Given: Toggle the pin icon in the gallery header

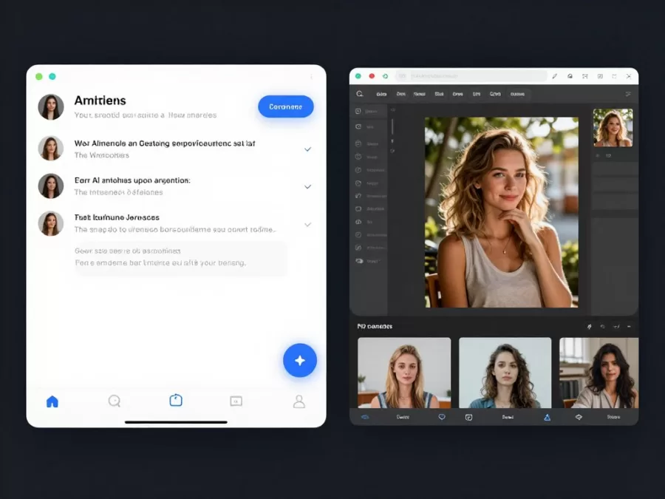Looking at the screenshot, I should click(589, 326).
